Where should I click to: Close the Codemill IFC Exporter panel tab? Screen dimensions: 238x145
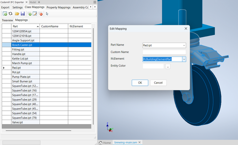pos(26,2)
